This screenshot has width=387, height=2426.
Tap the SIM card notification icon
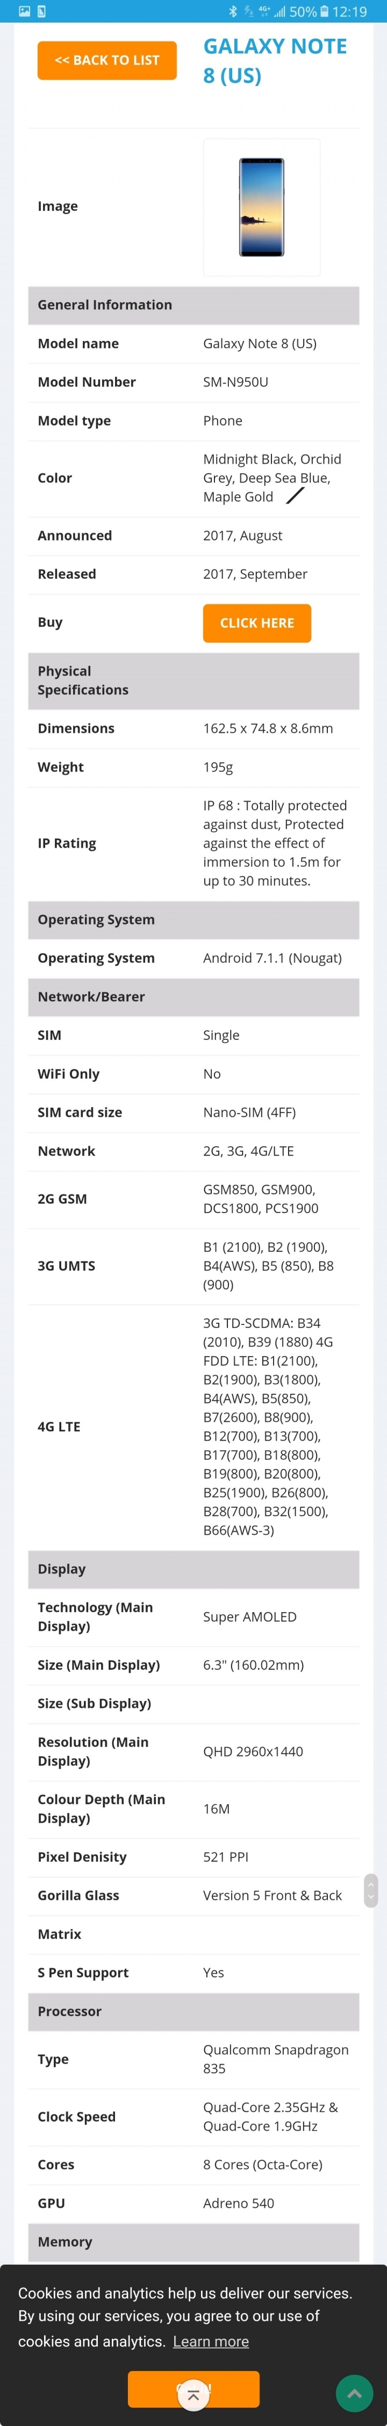[x=42, y=11]
